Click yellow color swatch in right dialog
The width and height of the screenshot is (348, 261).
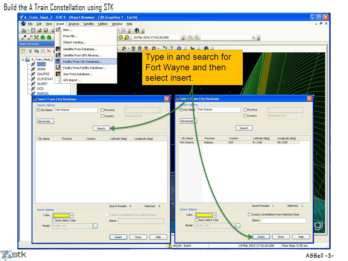tap(204, 215)
